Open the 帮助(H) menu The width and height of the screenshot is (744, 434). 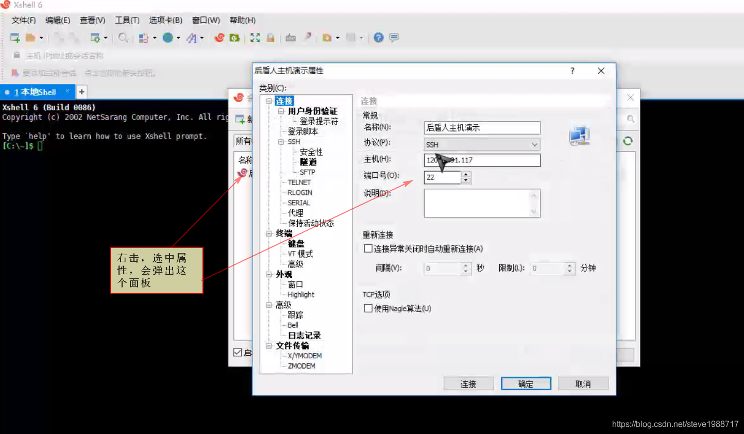243,20
